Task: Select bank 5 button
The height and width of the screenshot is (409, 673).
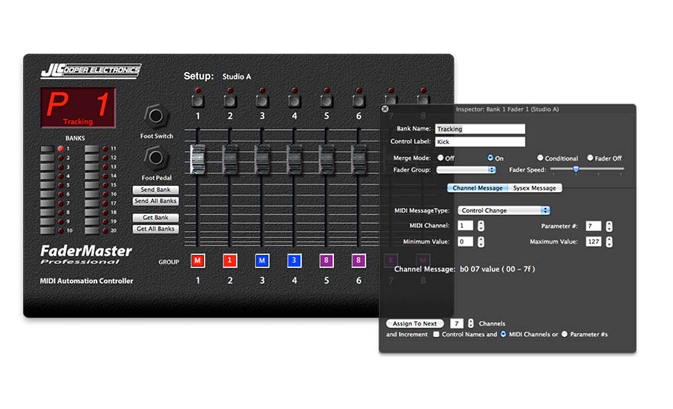Action: (x=47, y=185)
